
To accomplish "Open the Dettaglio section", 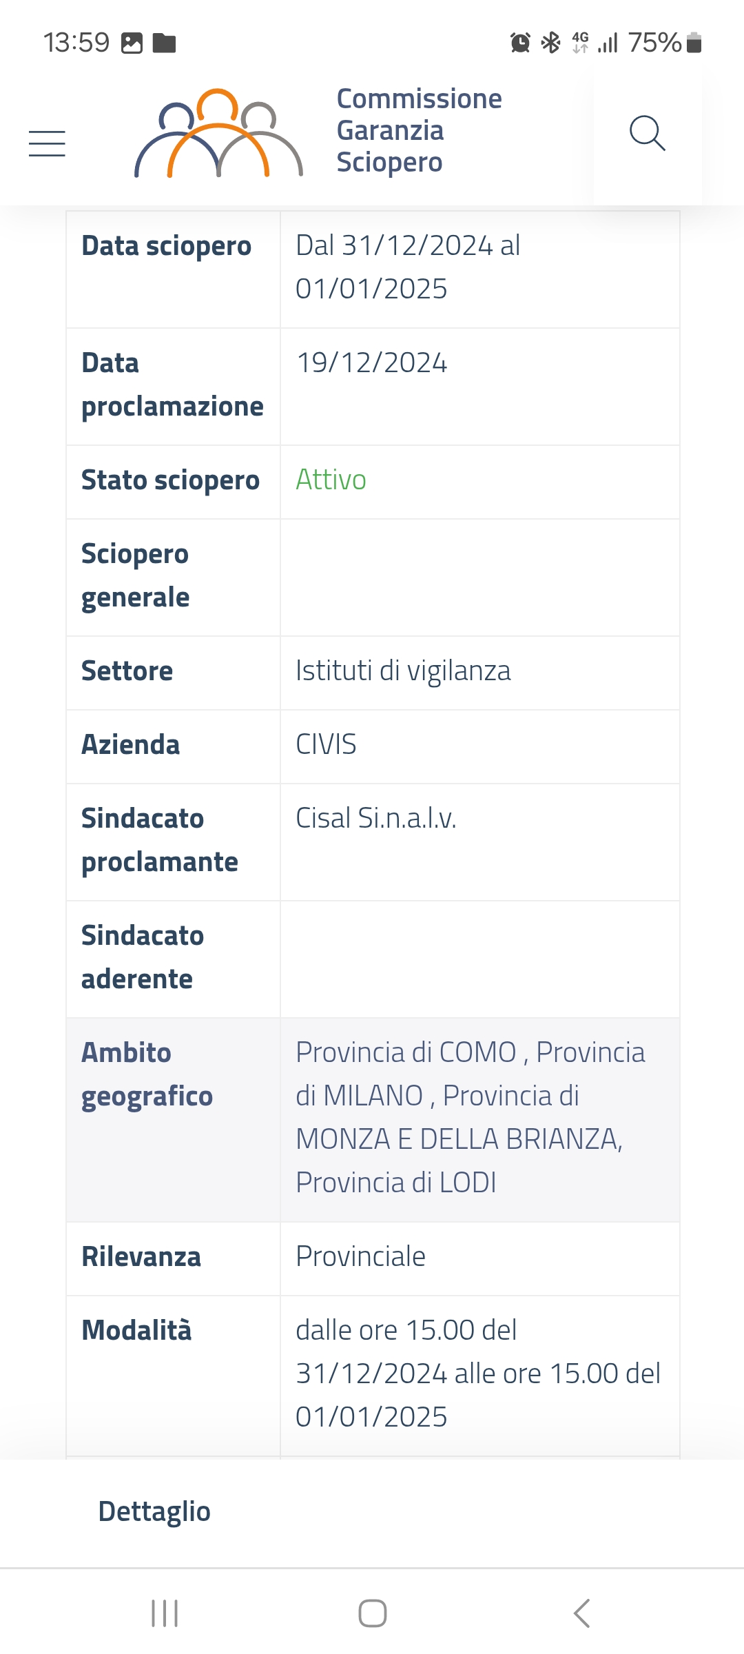I will (x=154, y=1511).
